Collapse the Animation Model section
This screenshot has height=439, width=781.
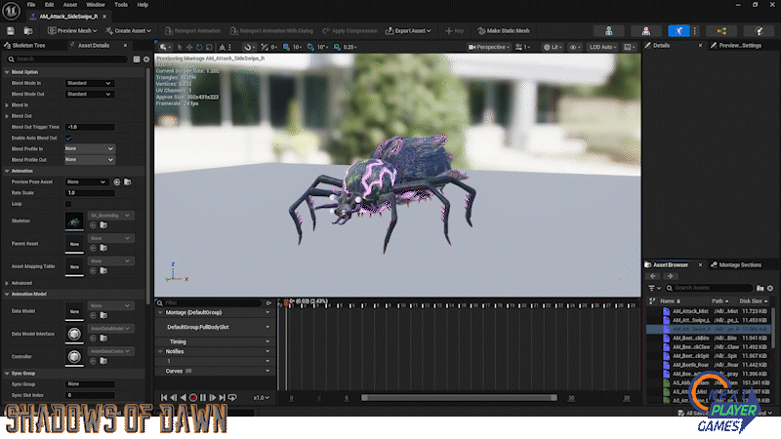7,295
